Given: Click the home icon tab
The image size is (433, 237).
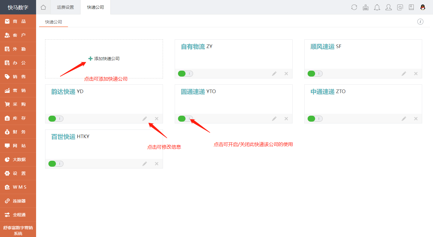Looking at the screenshot, I should 43,7.
